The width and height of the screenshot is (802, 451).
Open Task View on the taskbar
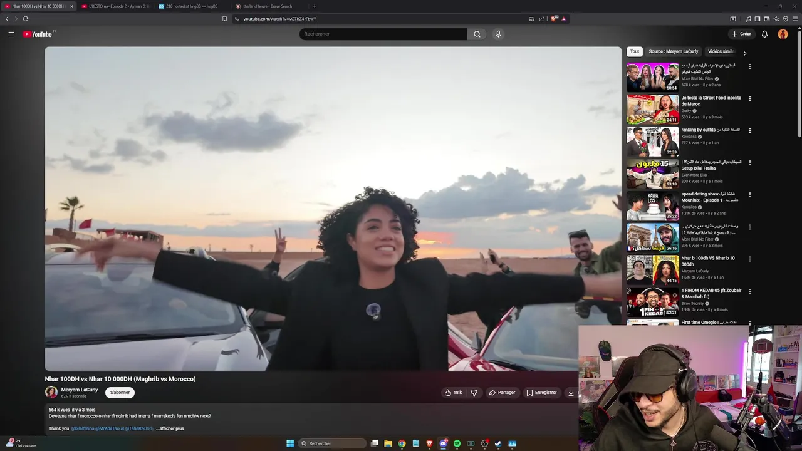click(x=375, y=443)
